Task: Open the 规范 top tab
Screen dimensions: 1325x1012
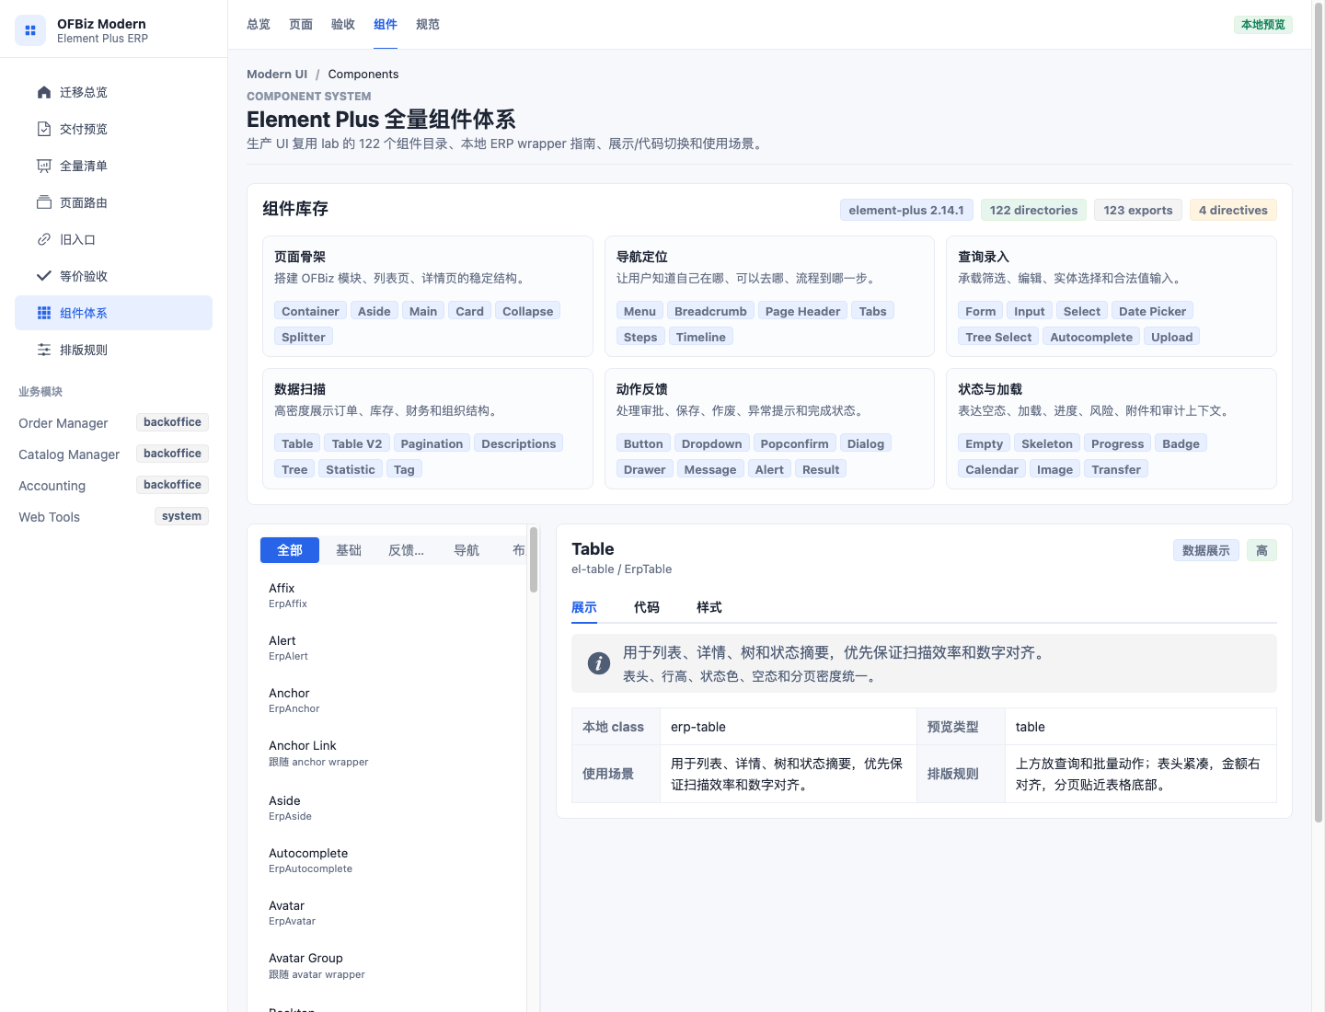Action: [x=428, y=25]
